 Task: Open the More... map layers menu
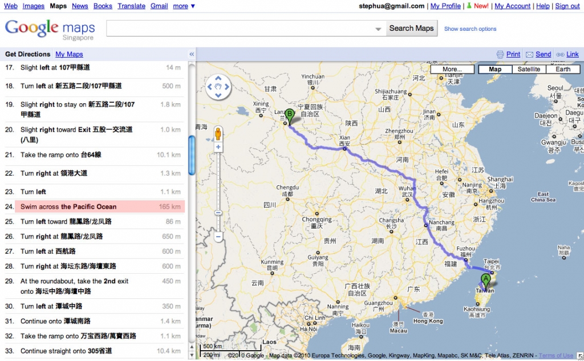pyautogui.click(x=452, y=70)
